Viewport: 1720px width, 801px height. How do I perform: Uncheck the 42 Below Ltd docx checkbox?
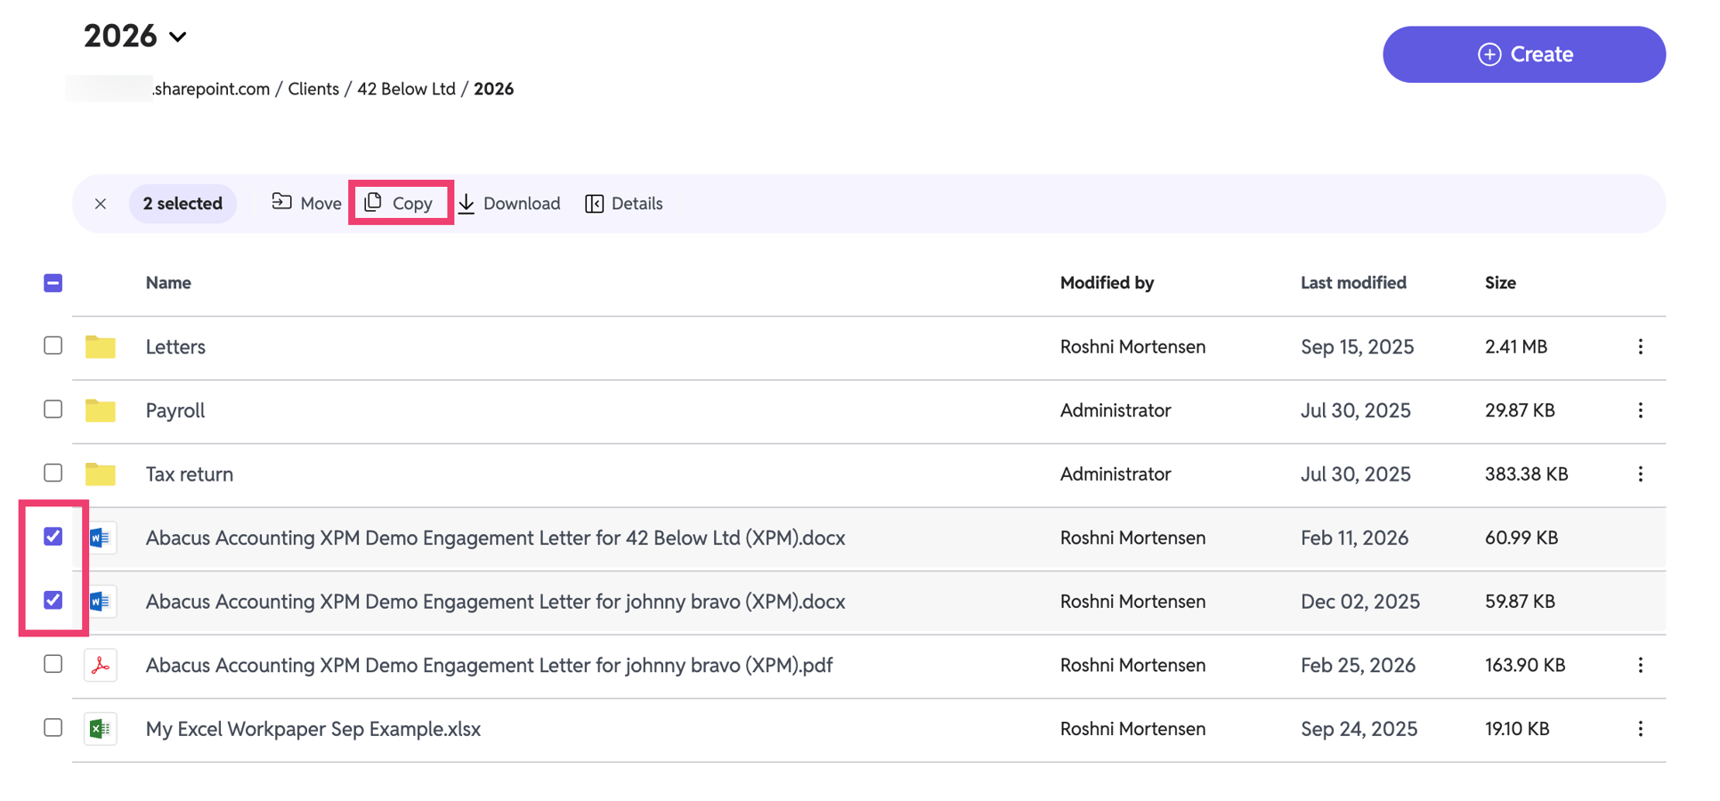coord(53,536)
